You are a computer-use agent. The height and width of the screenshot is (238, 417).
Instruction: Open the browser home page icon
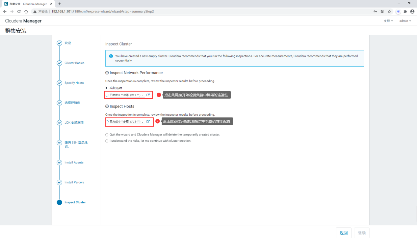click(x=26, y=11)
